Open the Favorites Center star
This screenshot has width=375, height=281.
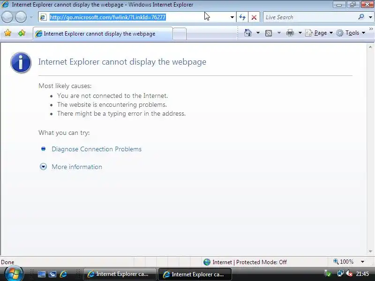click(x=7, y=33)
